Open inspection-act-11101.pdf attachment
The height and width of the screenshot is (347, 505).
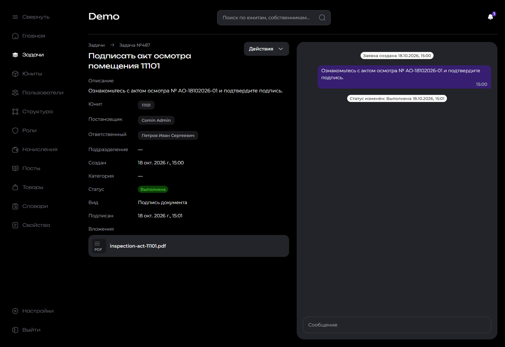point(189,246)
